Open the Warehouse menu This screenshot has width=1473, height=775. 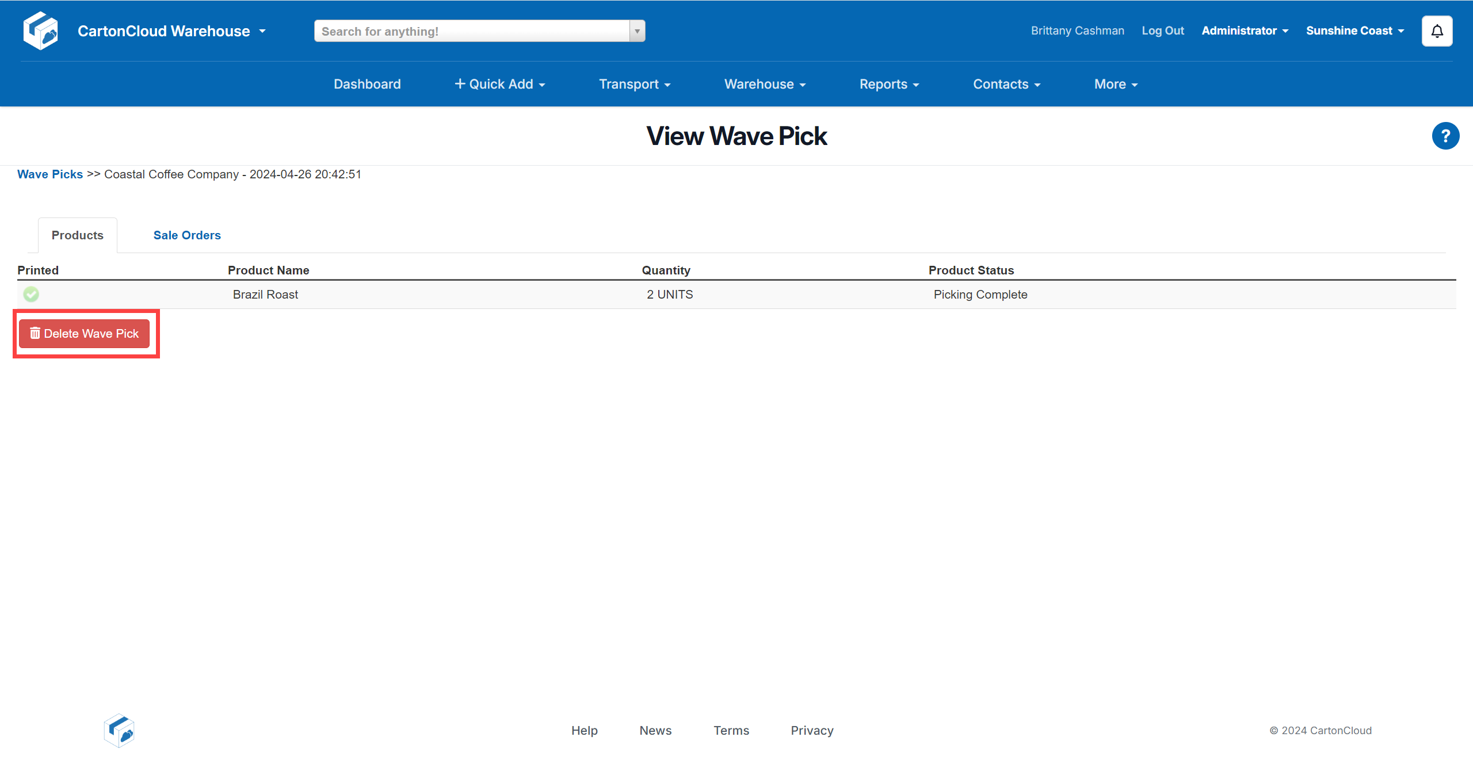pyautogui.click(x=765, y=84)
